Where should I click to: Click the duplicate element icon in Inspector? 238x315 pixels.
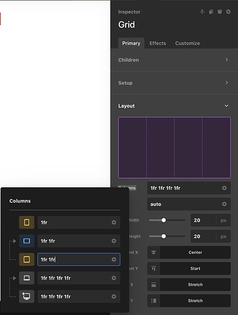click(211, 12)
